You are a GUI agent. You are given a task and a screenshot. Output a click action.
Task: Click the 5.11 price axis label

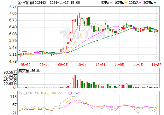(13, 55)
